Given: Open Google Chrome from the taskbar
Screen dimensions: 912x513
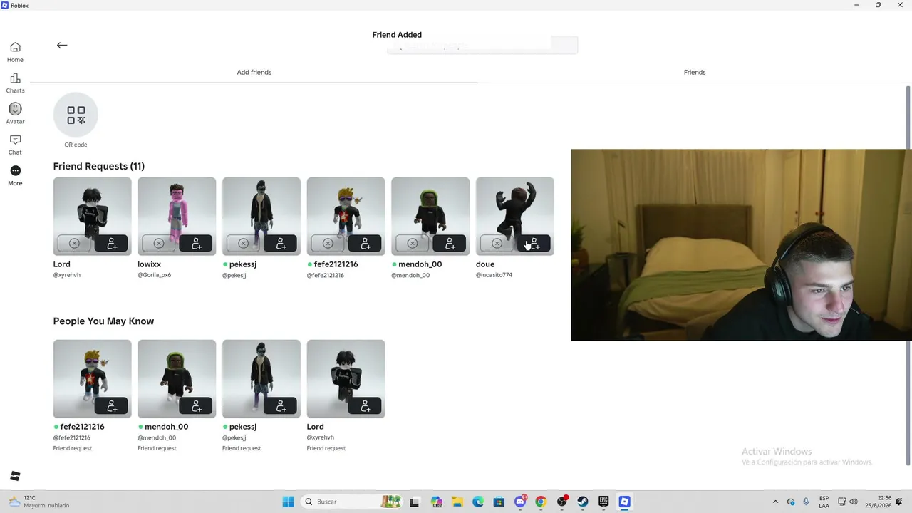Looking at the screenshot, I should [541, 502].
